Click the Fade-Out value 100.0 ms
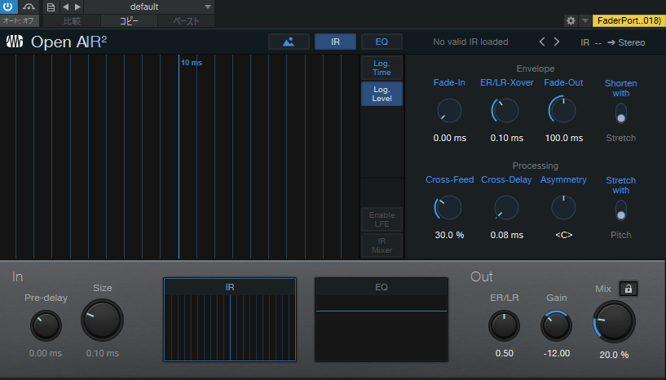 click(564, 138)
